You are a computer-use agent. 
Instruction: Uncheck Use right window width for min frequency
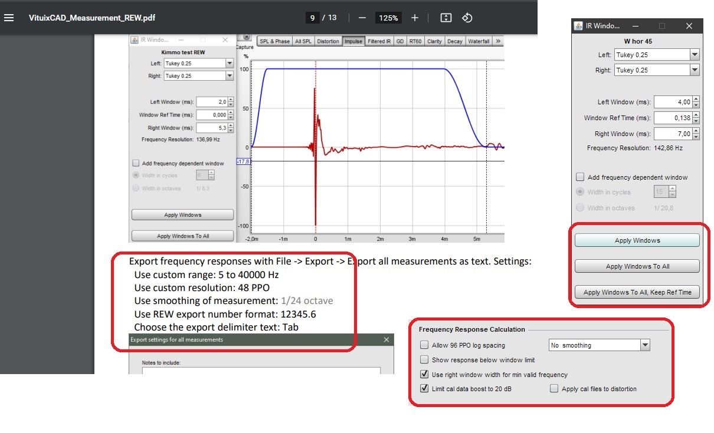pos(424,374)
